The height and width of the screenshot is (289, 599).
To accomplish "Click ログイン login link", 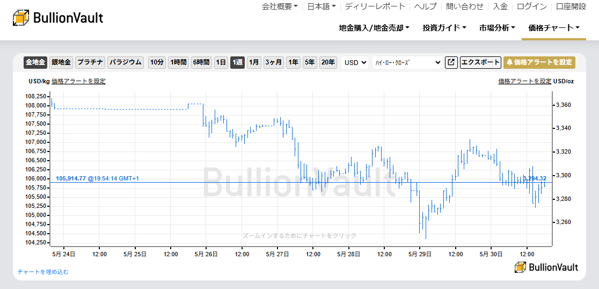I will click(x=532, y=6).
